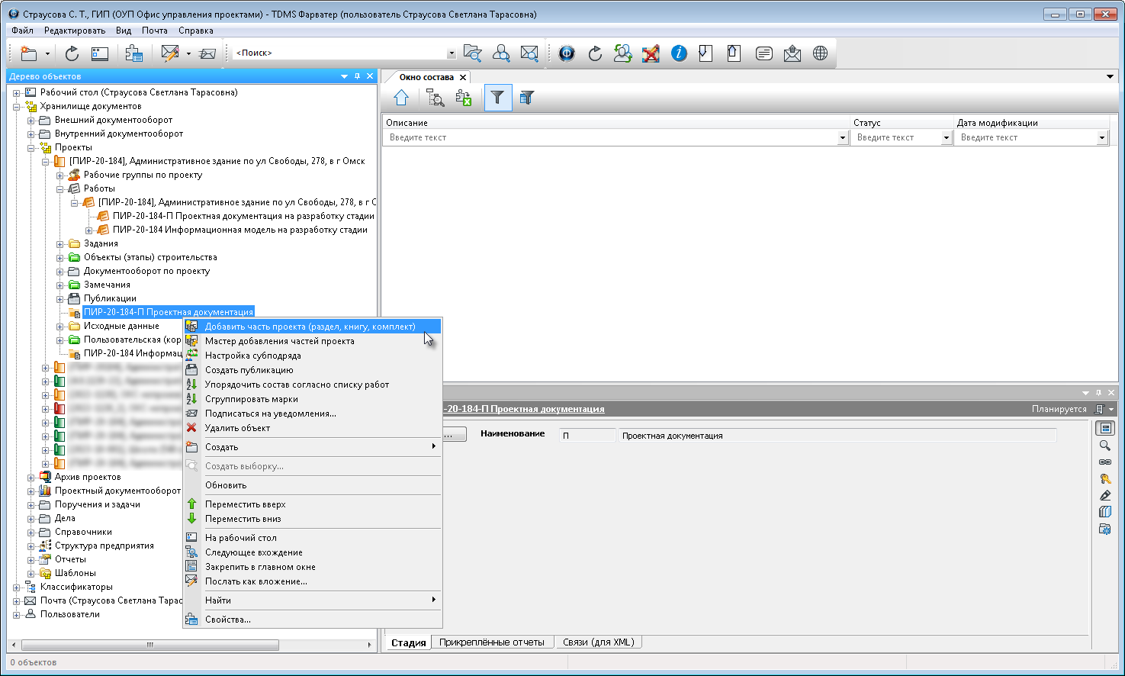Click the tree horizontal scrollbar thumb
This screenshot has height=676, width=1125.
point(149,645)
